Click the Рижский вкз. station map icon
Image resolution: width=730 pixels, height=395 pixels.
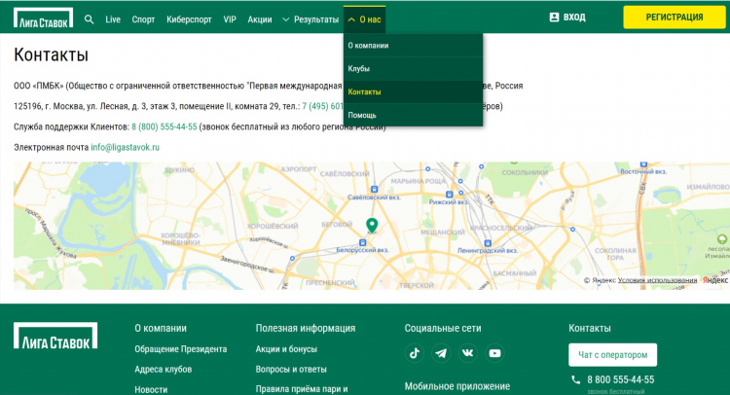449,194
